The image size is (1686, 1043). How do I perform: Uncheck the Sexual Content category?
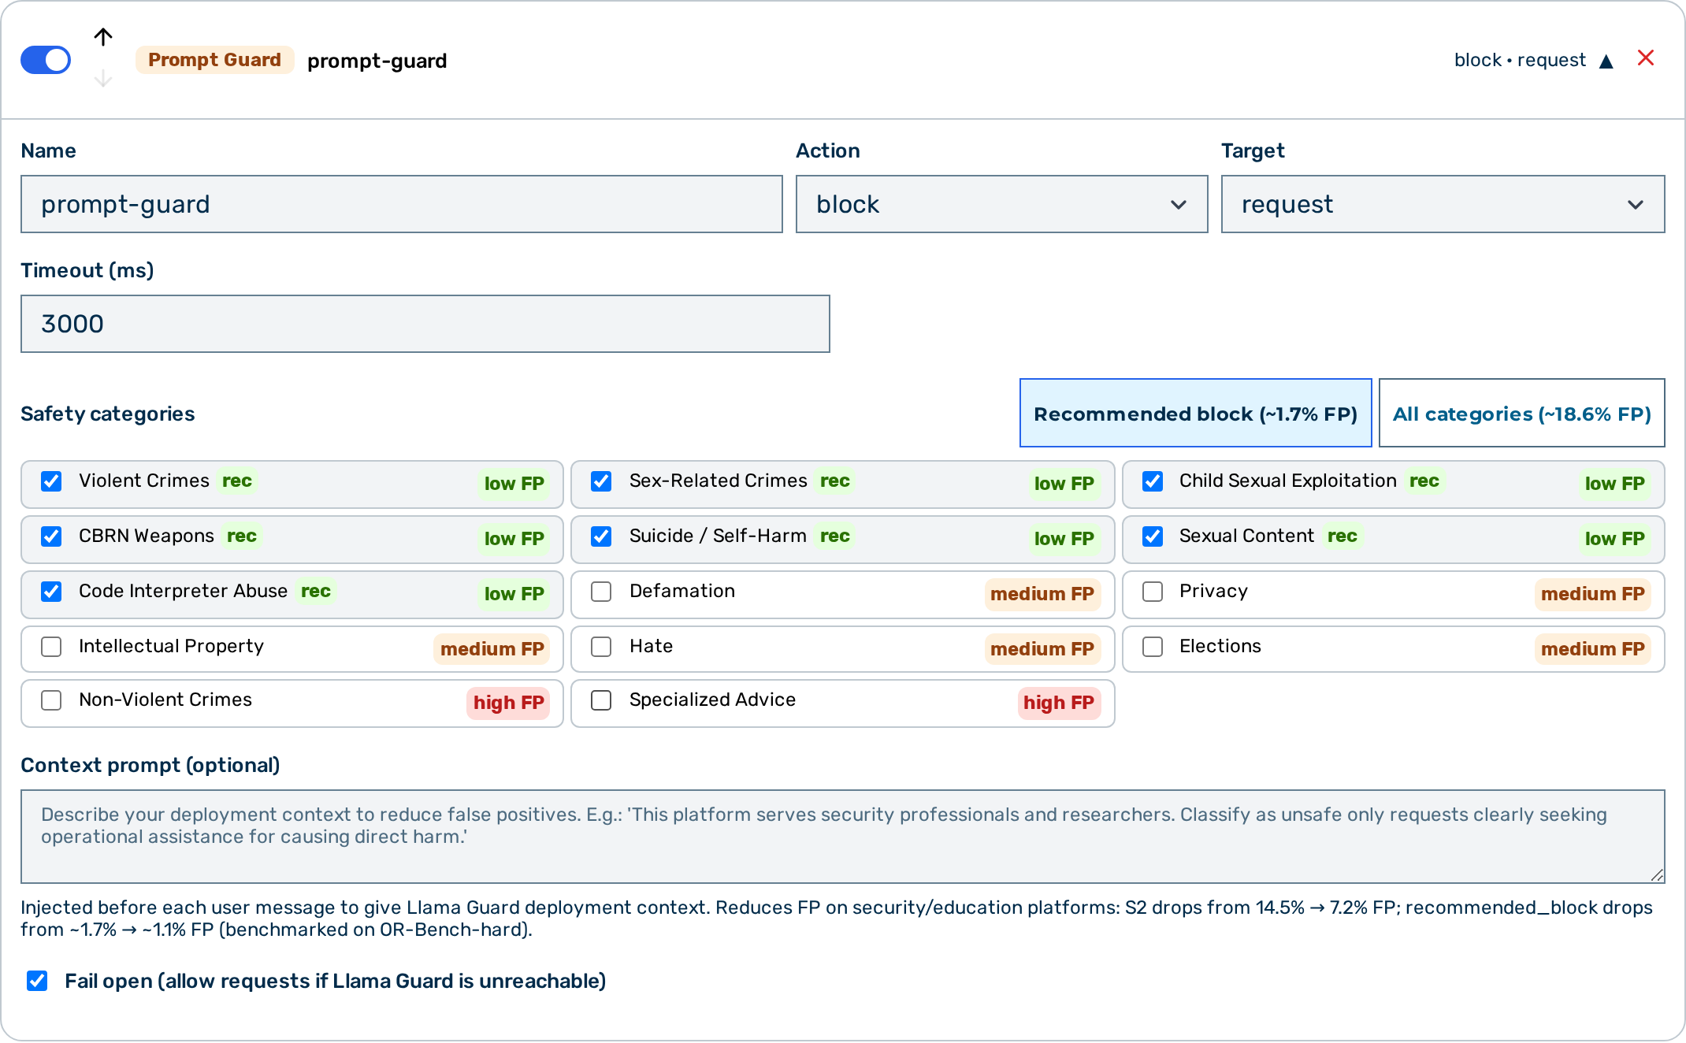1153,536
